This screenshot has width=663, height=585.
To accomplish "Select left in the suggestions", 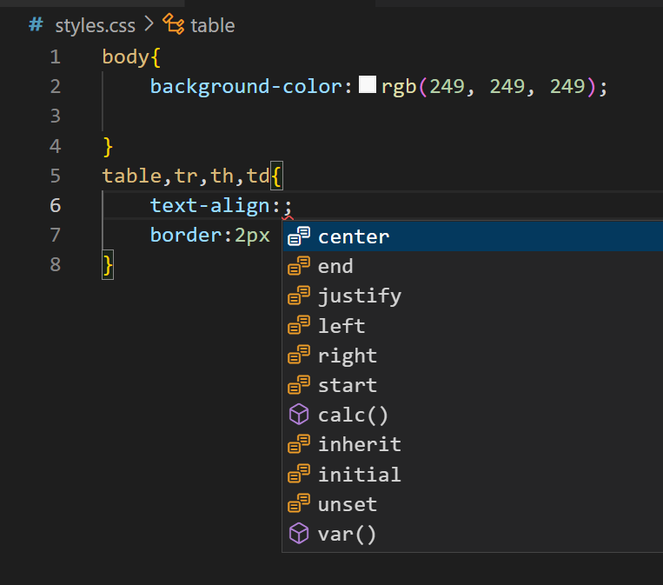I will point(341,326).
